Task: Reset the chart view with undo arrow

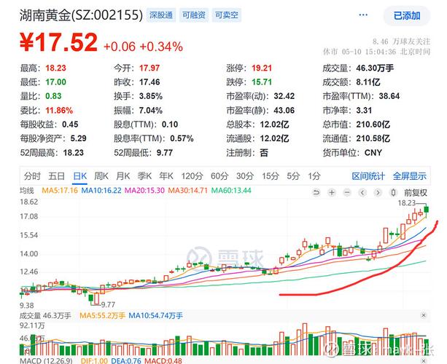Action: pos(316,193)
